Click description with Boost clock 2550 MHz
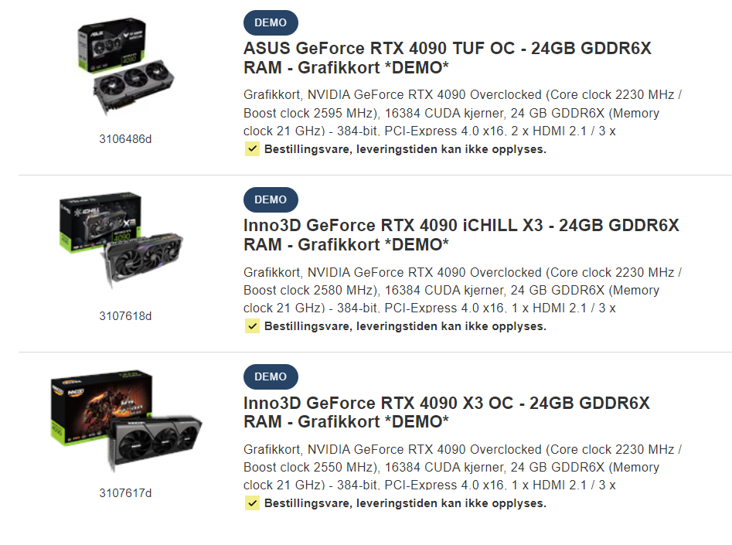Image resolution: width=732 pixels, height=545 pixels. click(462, 467)
